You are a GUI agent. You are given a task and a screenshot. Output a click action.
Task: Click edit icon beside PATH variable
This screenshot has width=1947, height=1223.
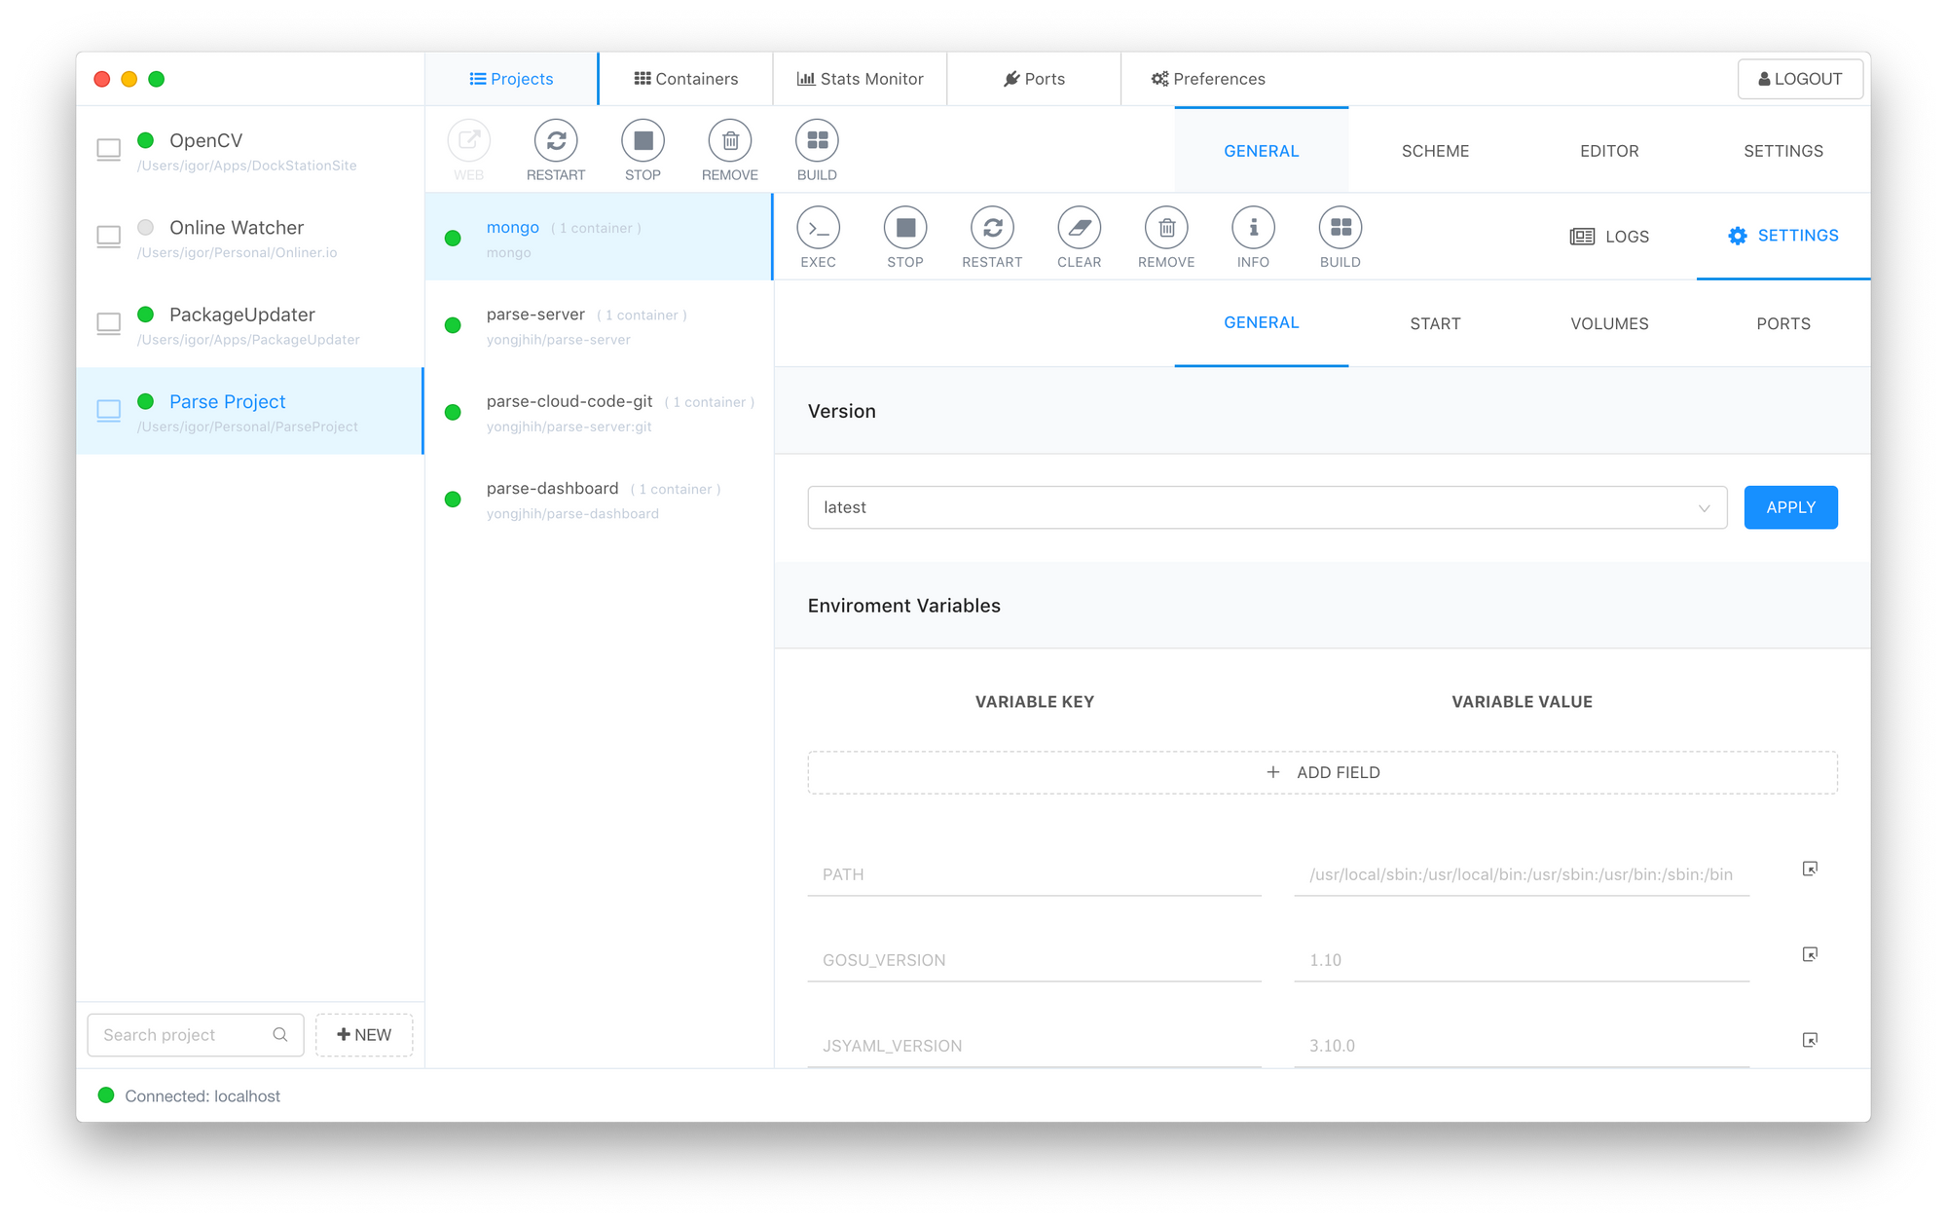1810,869
